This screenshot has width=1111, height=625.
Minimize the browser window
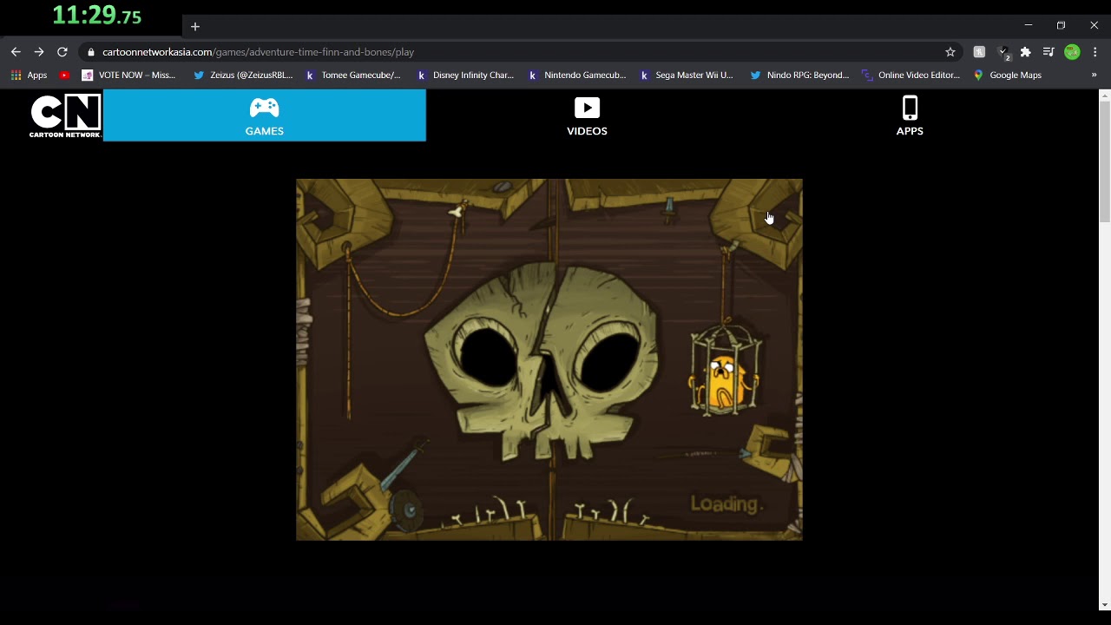(x=1029, y=25)
